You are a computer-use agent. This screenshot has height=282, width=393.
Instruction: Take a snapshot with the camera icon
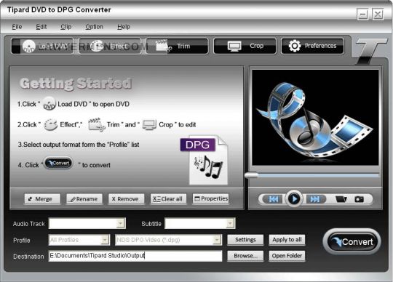click(x=360, y=199)
